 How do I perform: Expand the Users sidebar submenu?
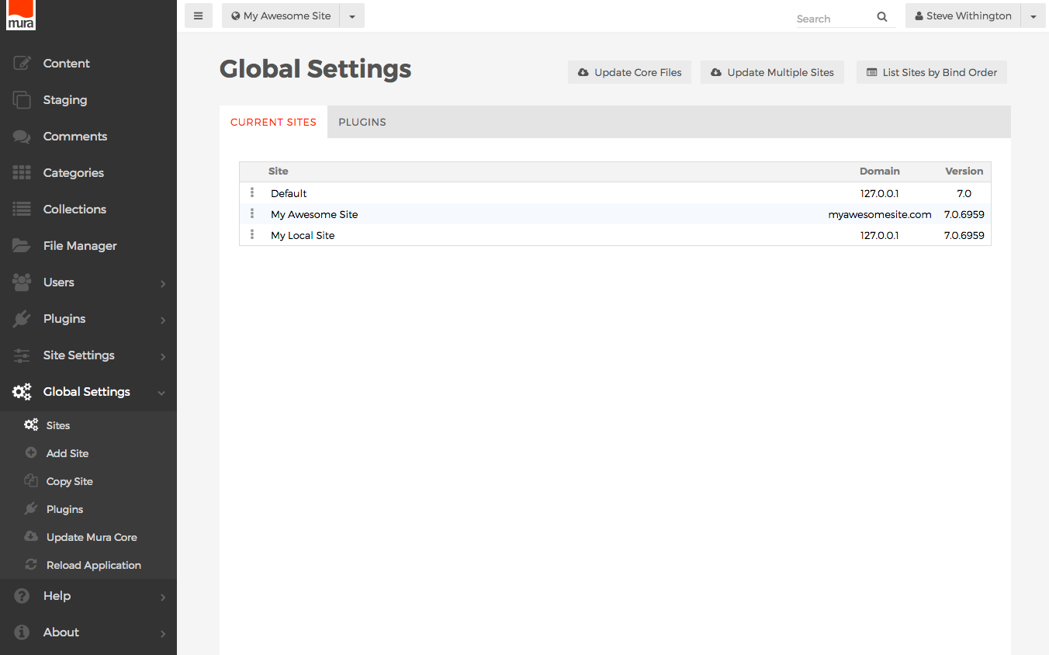pos(163,283)
